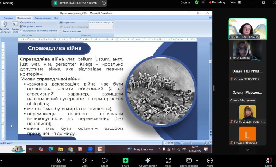276x167 pixels.
Task: Open the More options menu
Action: (210, 162)
